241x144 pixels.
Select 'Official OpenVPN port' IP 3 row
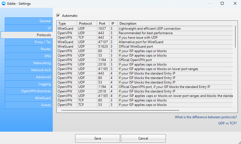pos(145,60)
